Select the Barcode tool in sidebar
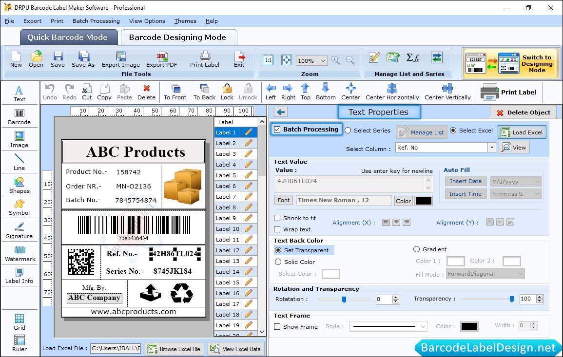 point(19,116)
